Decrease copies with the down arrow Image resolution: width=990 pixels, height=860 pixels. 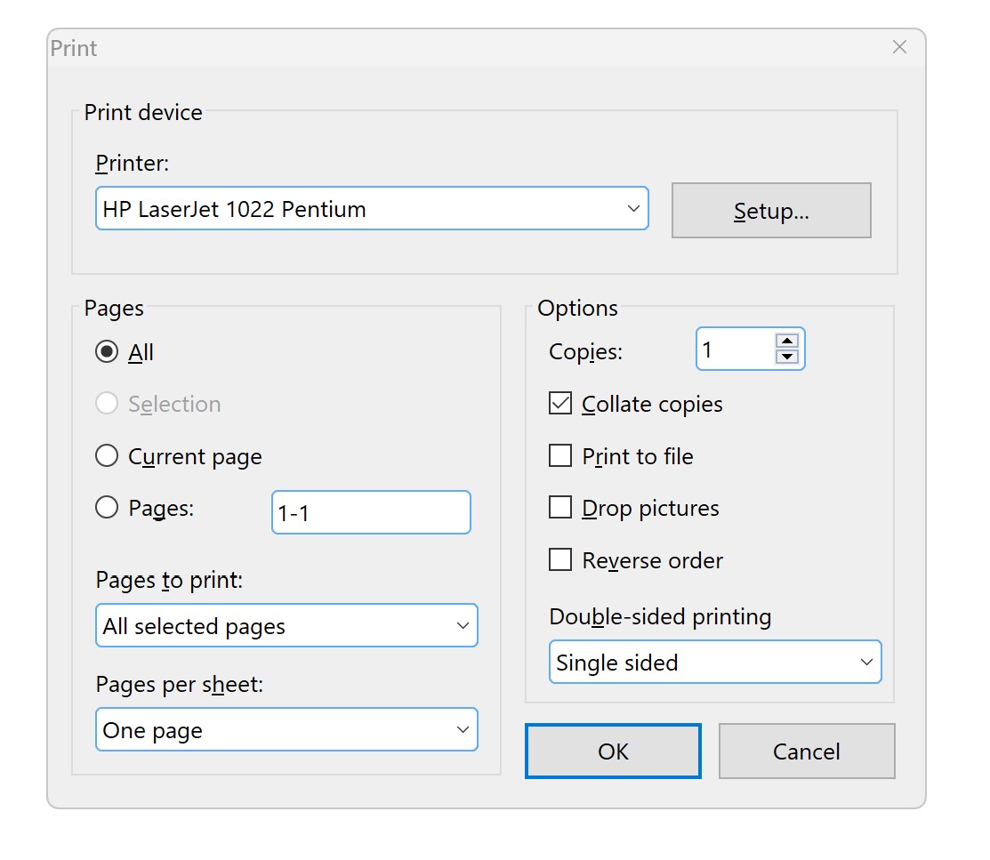(786, 358)
